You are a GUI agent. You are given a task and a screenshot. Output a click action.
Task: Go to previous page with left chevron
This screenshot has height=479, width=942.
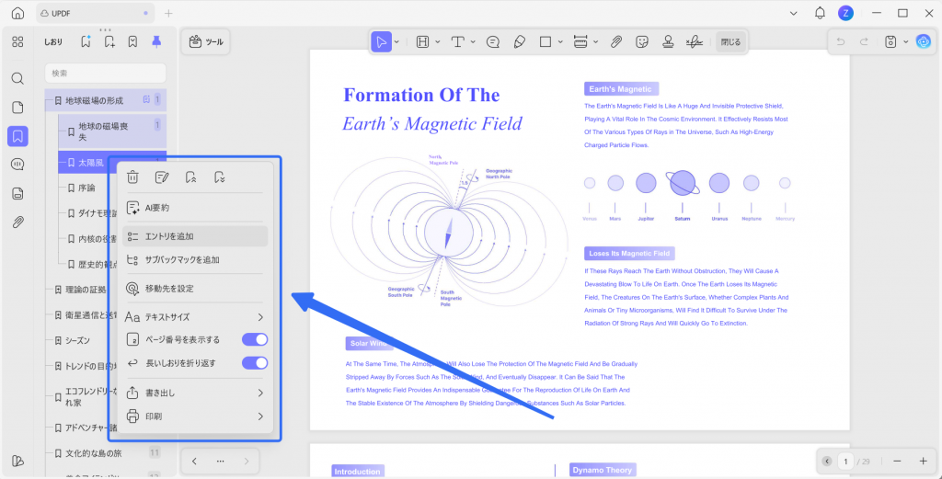tap(195, 461)
